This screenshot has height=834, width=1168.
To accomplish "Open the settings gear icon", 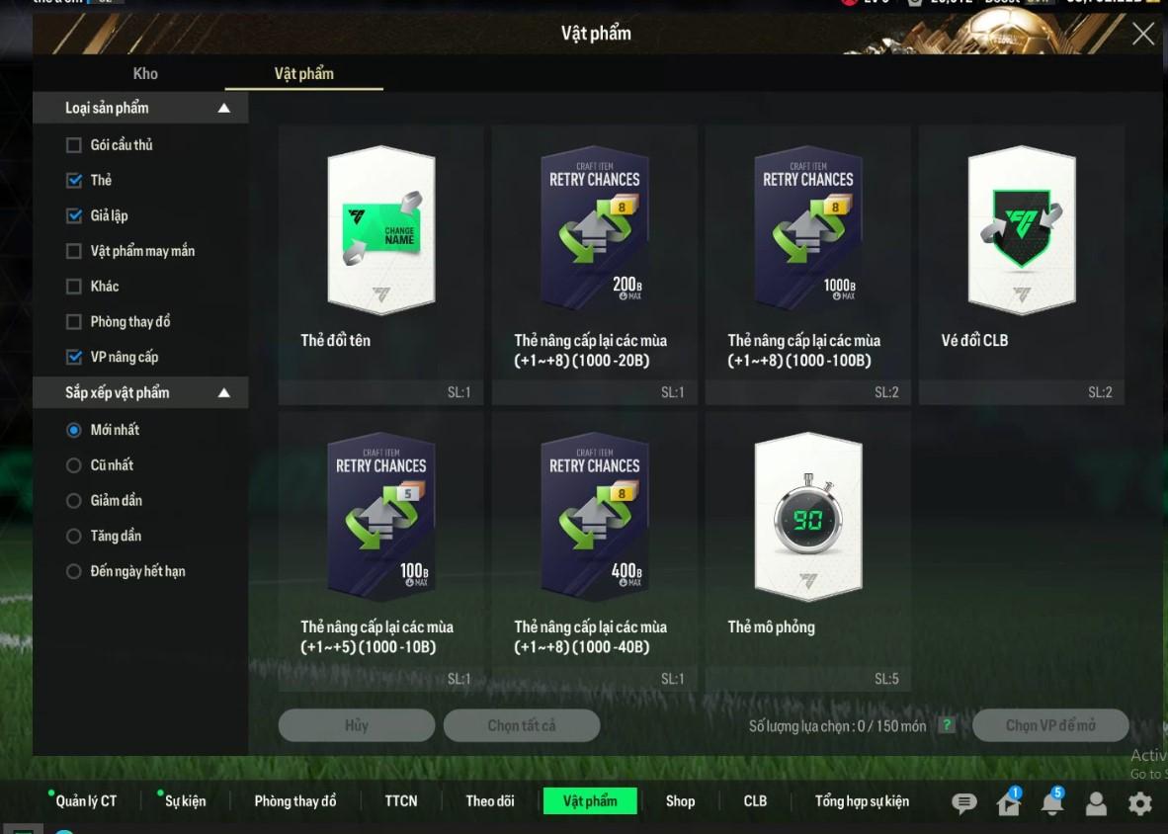I will [1139, 802].
